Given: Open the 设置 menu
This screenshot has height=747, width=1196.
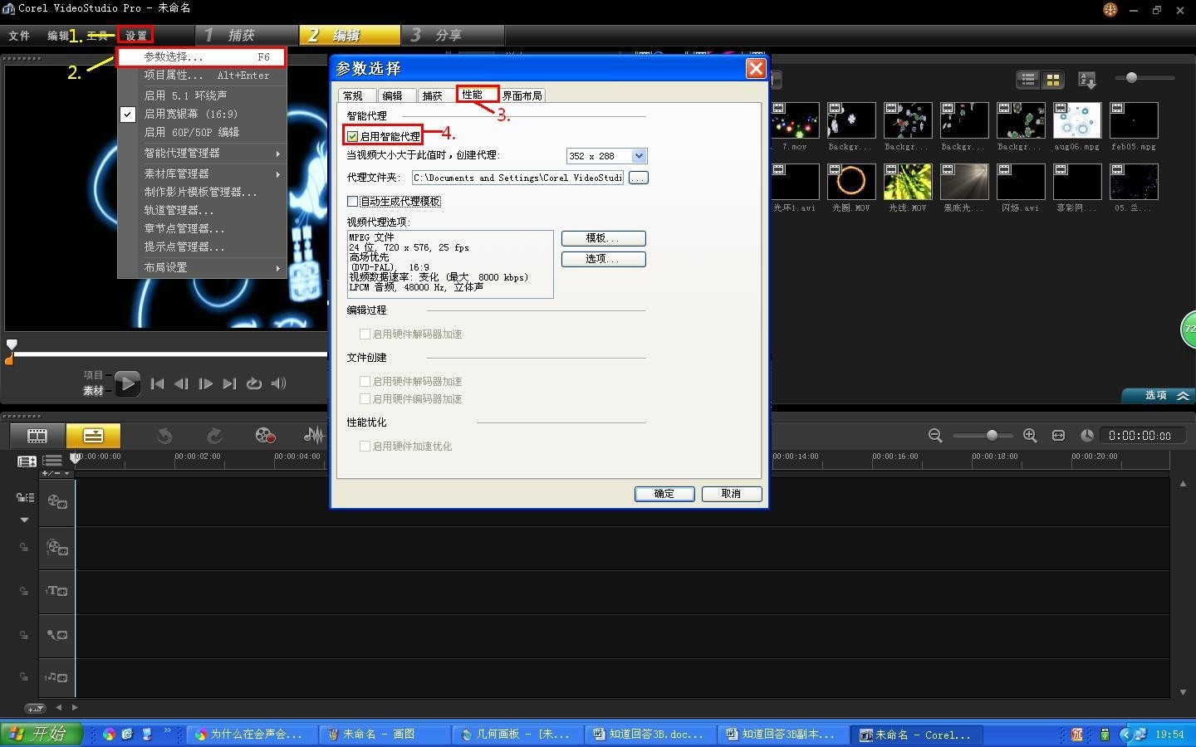Looking at the screenshot, I should tap(136, 36).
